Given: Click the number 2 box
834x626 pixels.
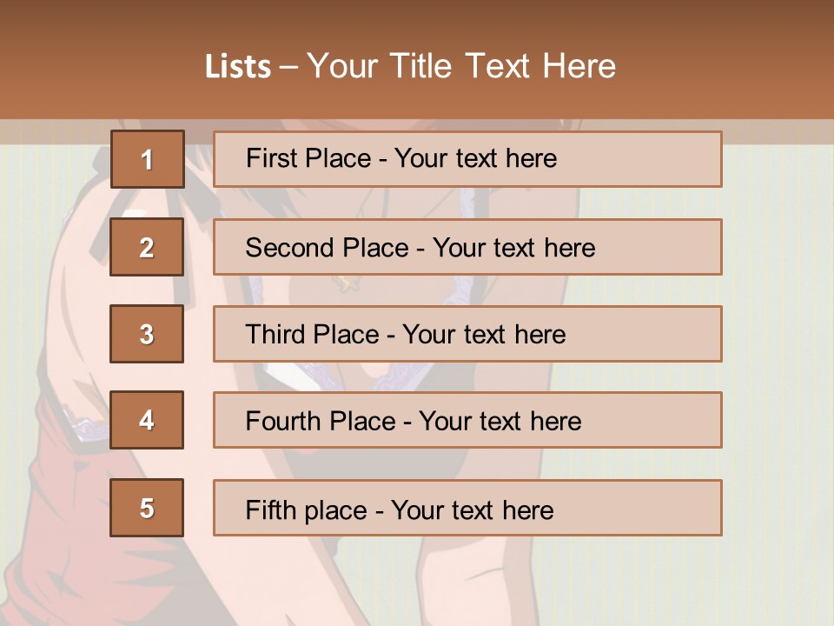Looking at the screenshot, I should pos(147,247).
